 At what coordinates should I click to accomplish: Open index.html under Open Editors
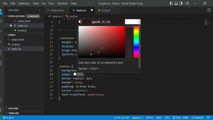click(x=24, y=21)
